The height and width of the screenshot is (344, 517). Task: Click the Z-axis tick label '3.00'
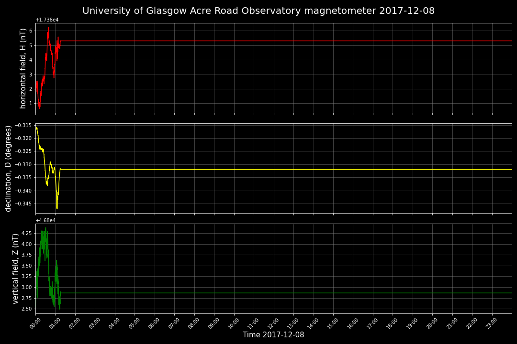(27, 287)
